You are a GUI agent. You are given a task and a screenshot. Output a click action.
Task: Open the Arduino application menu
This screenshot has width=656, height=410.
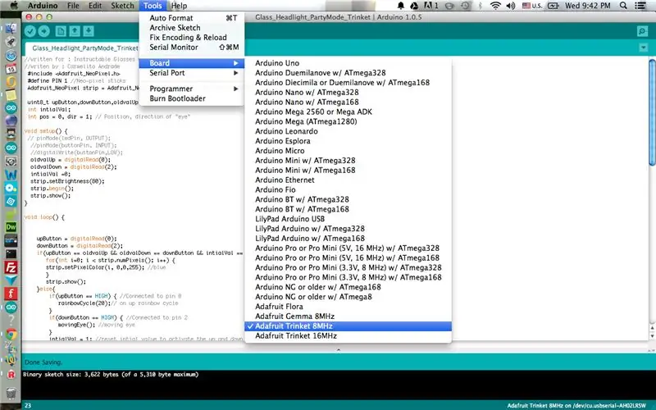tap(43, 6)
